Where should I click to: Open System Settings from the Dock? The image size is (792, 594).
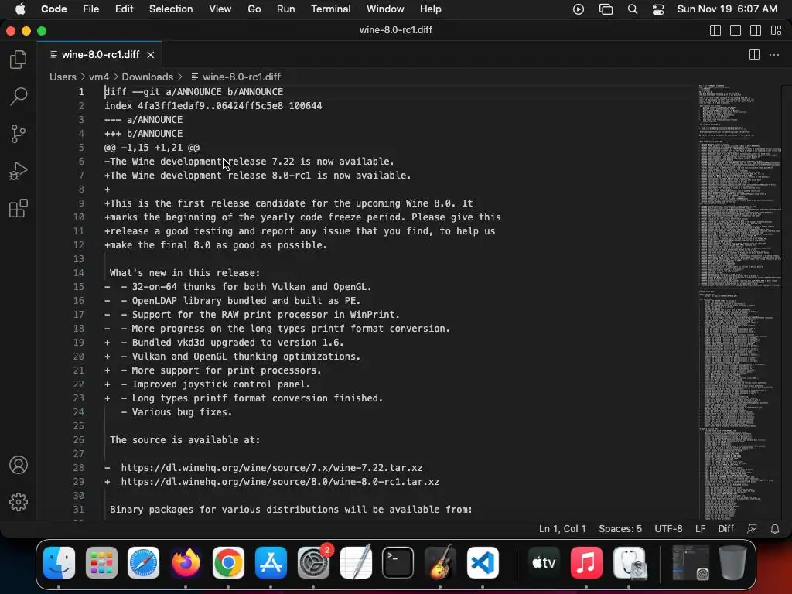tap(313, 563)
